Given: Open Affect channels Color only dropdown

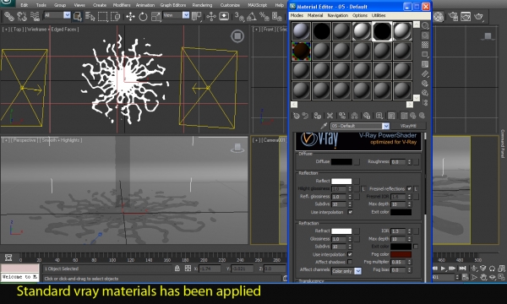Looking at the screenshot, I should click(x=358, y=271).
